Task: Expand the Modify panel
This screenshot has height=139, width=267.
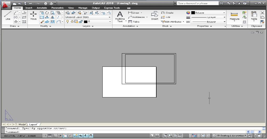Action: 46,26
